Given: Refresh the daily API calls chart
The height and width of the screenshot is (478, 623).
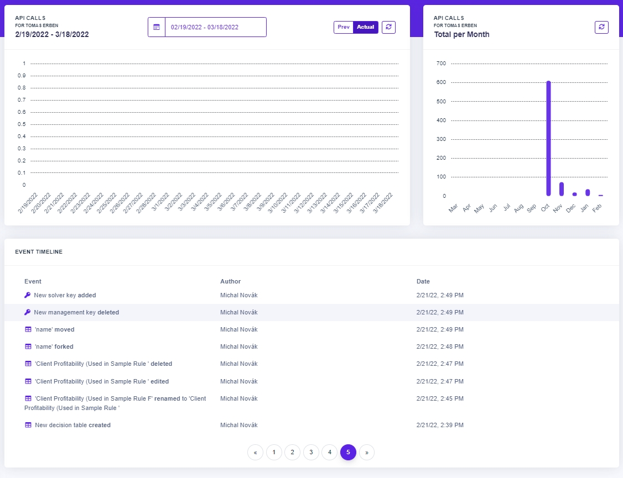Looking at the screenshot, I should 388,27.
